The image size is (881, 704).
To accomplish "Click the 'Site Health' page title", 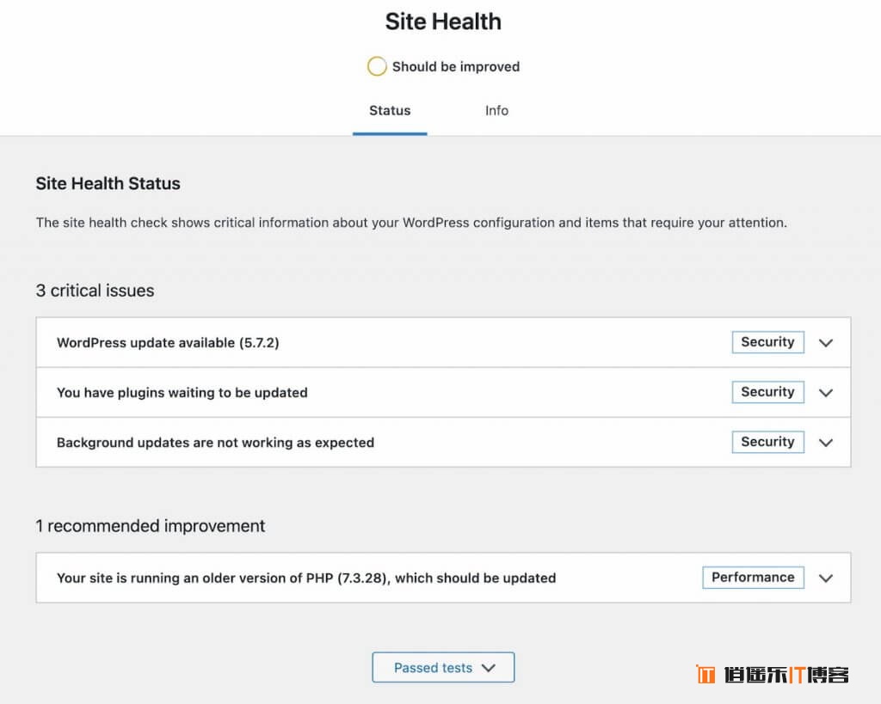I will pos(443,21).
